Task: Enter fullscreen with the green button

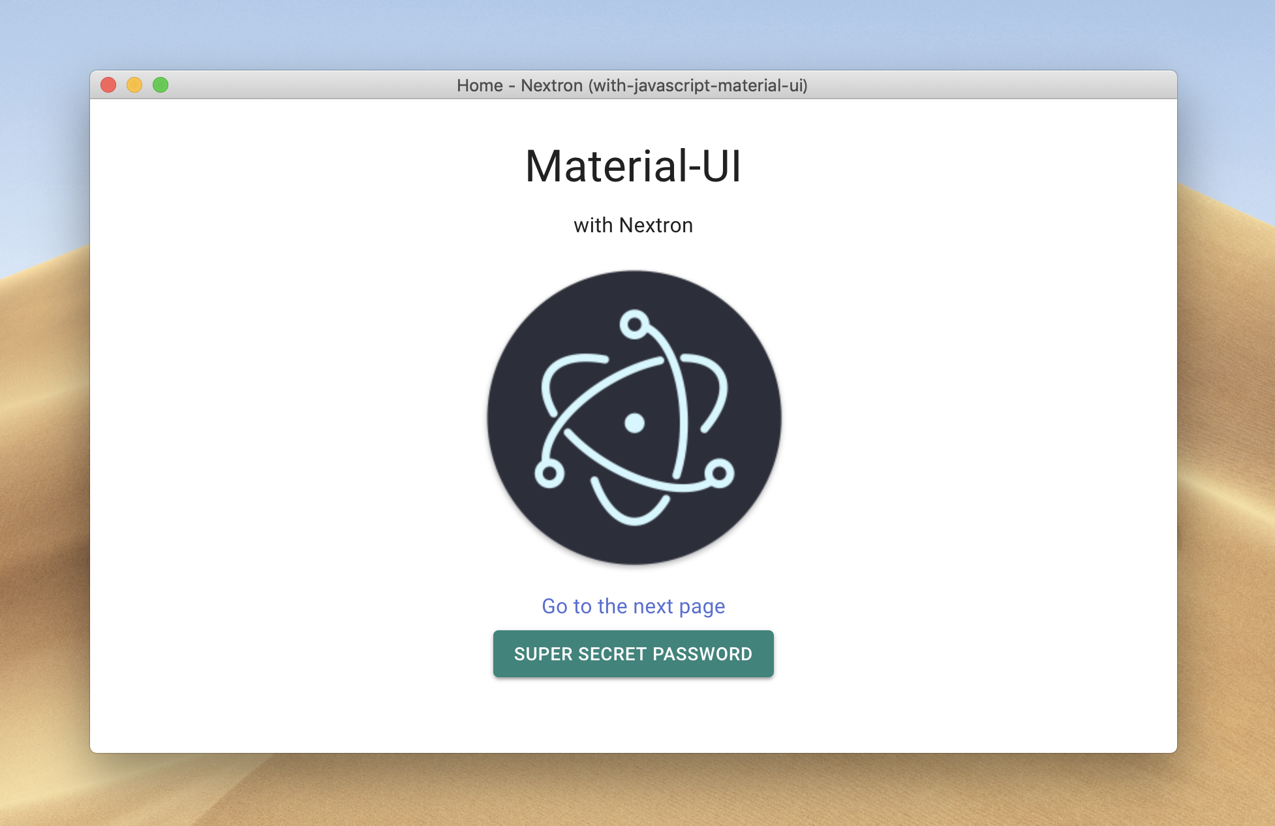Action: click(x=161, y=85)
